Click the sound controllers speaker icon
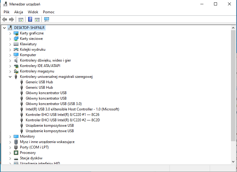Viewport: 237px width, 172px height. pos(16,60)
